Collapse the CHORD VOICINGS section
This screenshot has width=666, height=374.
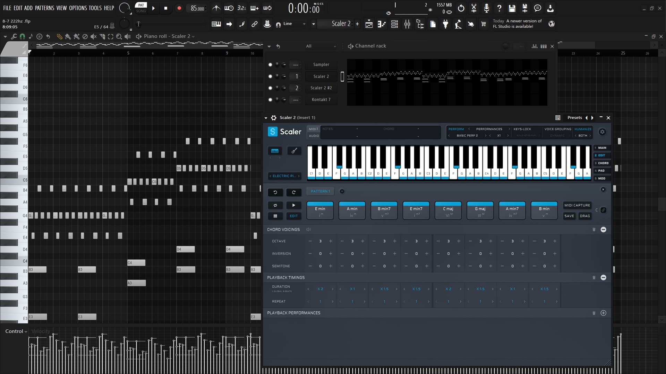[x=603, y=230]
